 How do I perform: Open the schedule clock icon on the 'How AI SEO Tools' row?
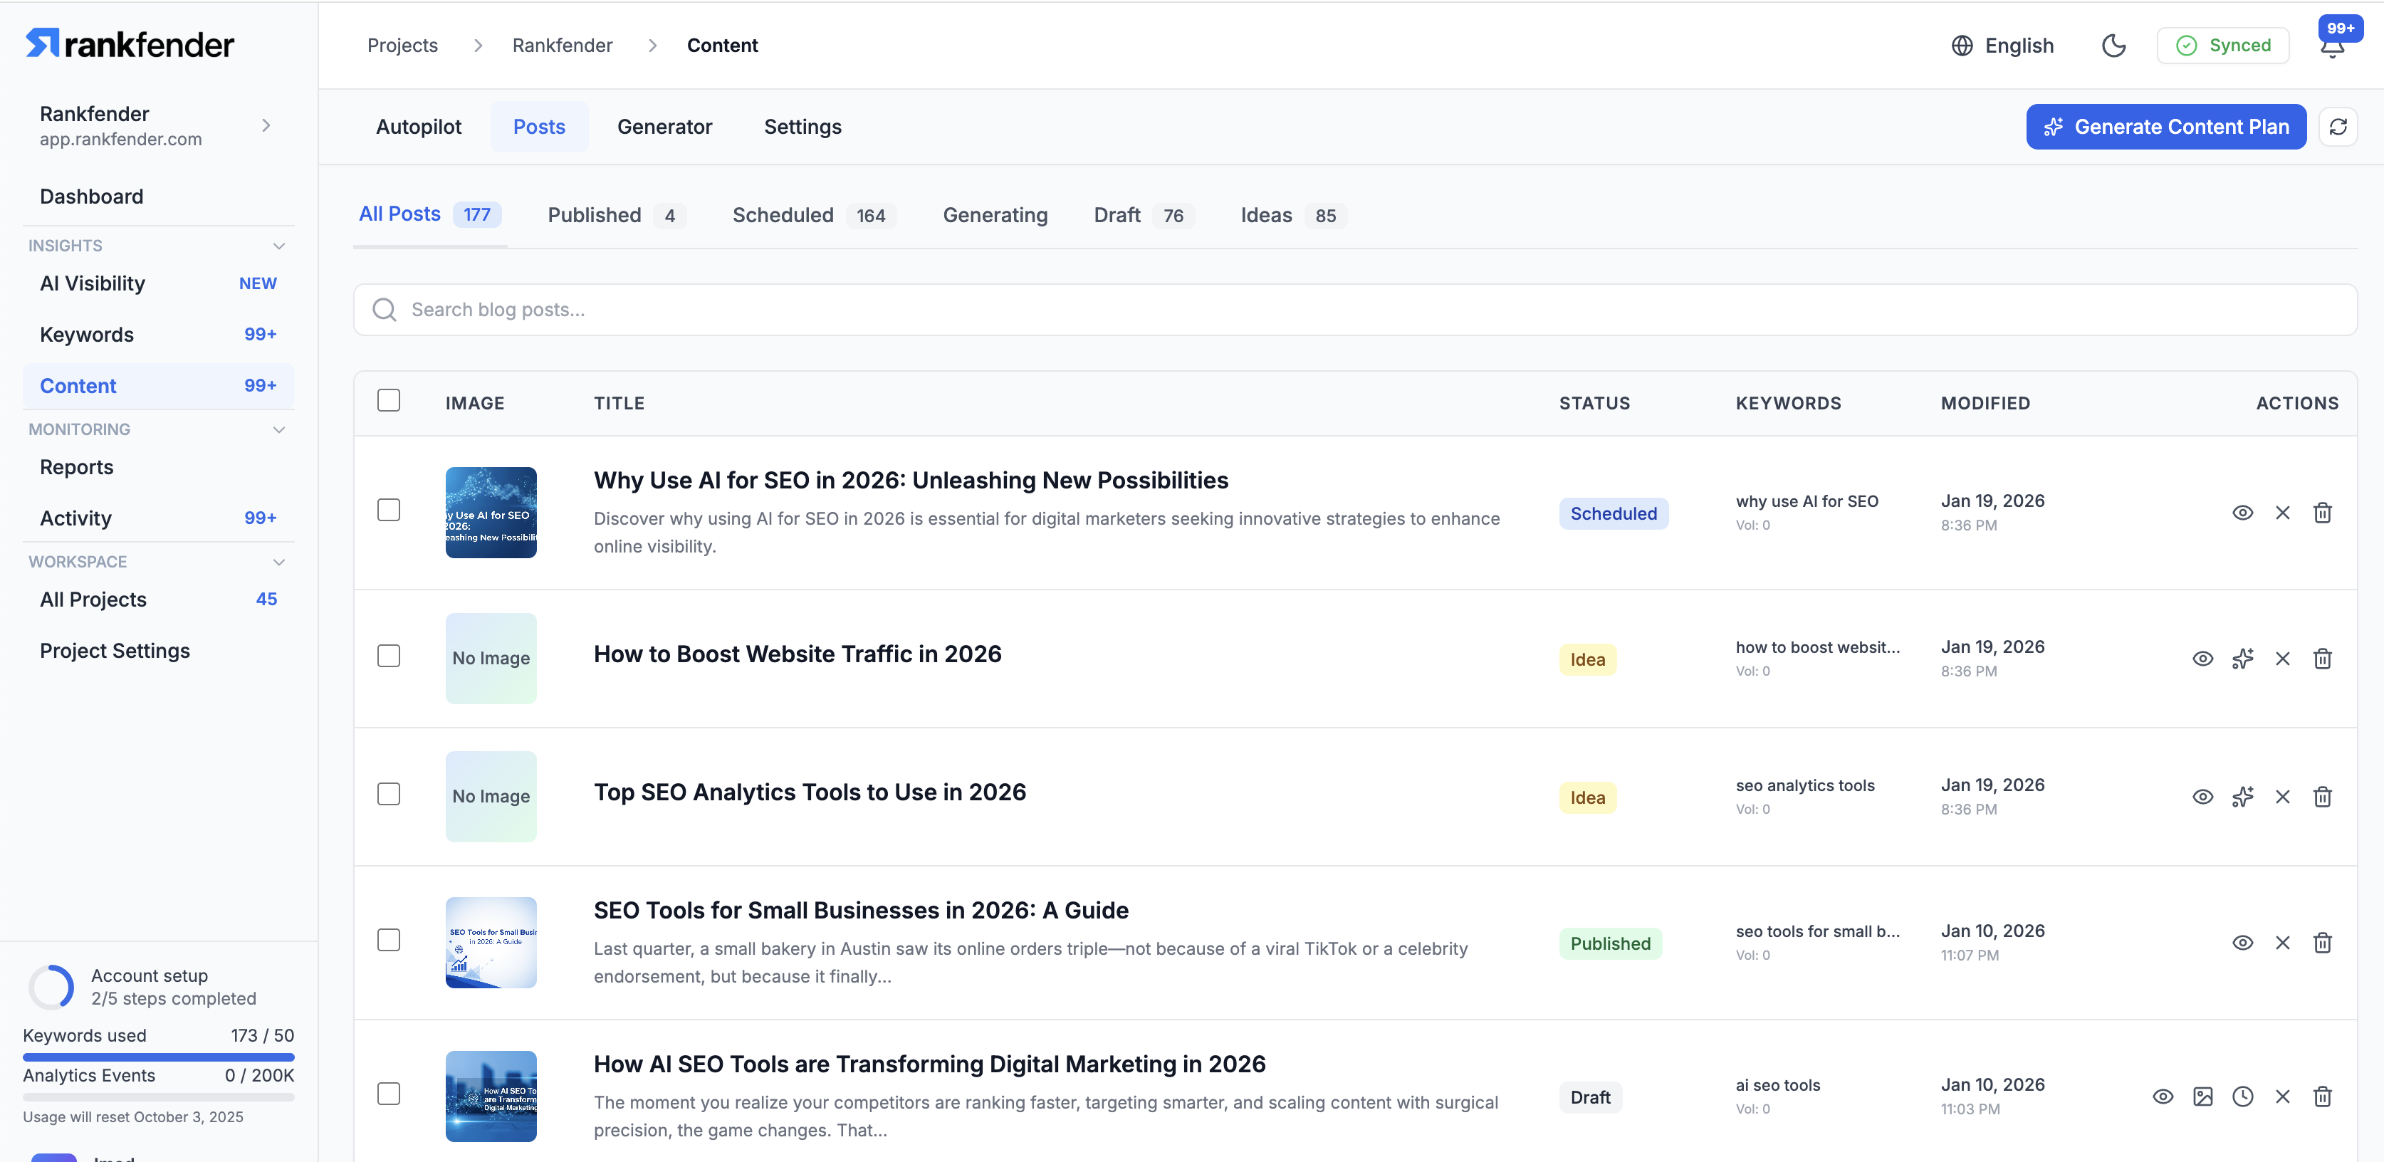(x=2242, y=1096)
